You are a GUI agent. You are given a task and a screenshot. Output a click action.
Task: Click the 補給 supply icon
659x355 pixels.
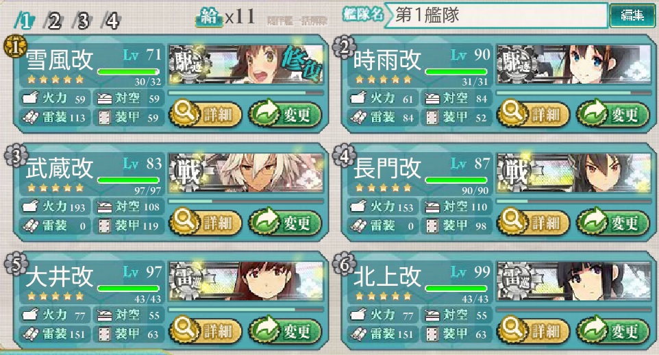click(210, 18)
